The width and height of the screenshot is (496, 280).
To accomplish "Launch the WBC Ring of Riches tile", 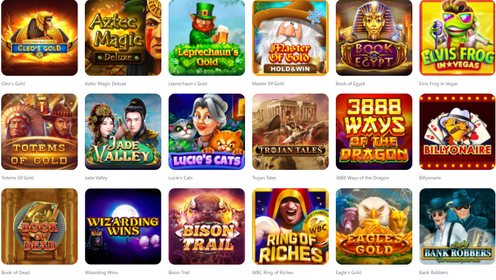I will pyautogui.click(x=290, y=226).
